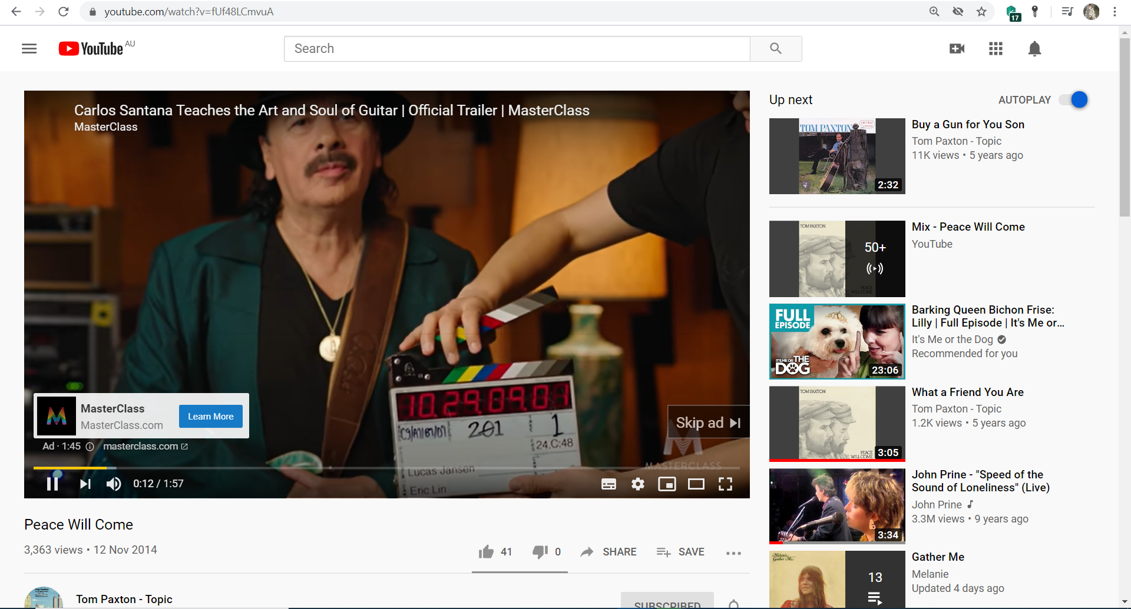Open the hamburger guide menu
The width and height of the screenshot is (1131, 609).
point(29,49)
